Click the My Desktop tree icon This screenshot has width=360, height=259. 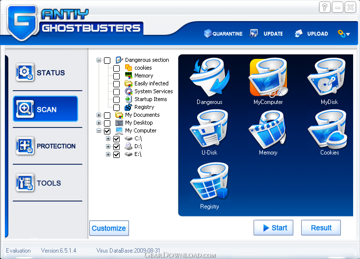point(119,123)
